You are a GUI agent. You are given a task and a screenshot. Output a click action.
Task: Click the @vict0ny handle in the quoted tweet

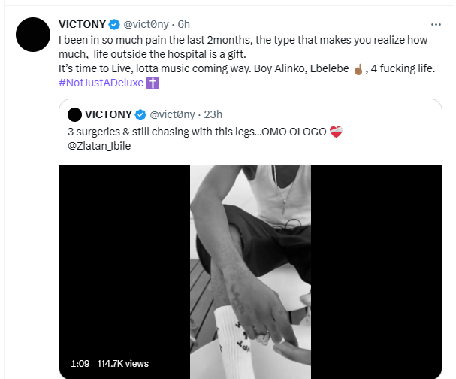pos(172,114)
